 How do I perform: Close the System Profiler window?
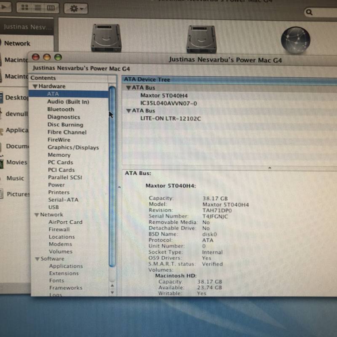[36, 57]
